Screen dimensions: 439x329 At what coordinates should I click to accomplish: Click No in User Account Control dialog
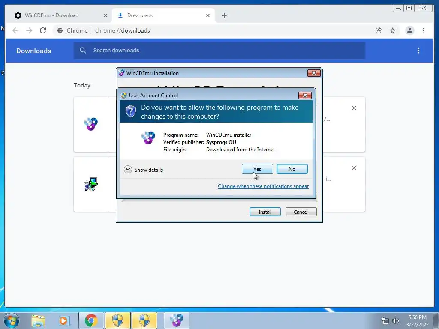click(292, 169)
